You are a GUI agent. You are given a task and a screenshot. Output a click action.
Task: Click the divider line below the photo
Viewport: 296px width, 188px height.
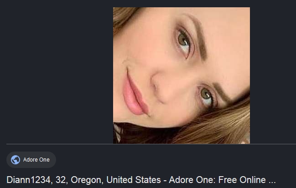click(x=151, y=144)
